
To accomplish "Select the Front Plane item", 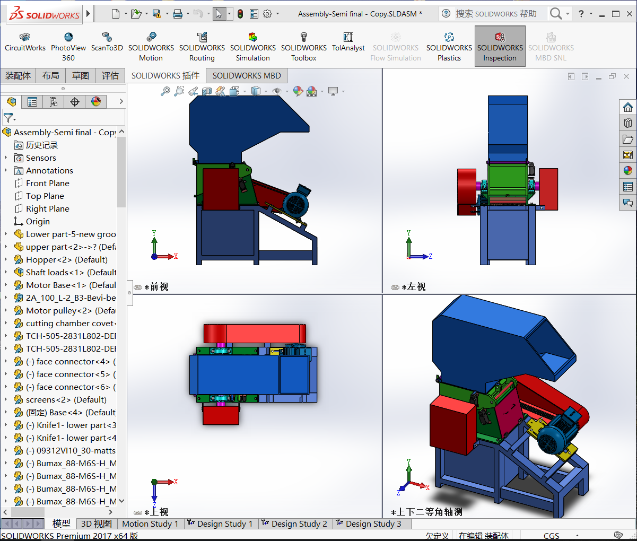I will pos(48,183).
